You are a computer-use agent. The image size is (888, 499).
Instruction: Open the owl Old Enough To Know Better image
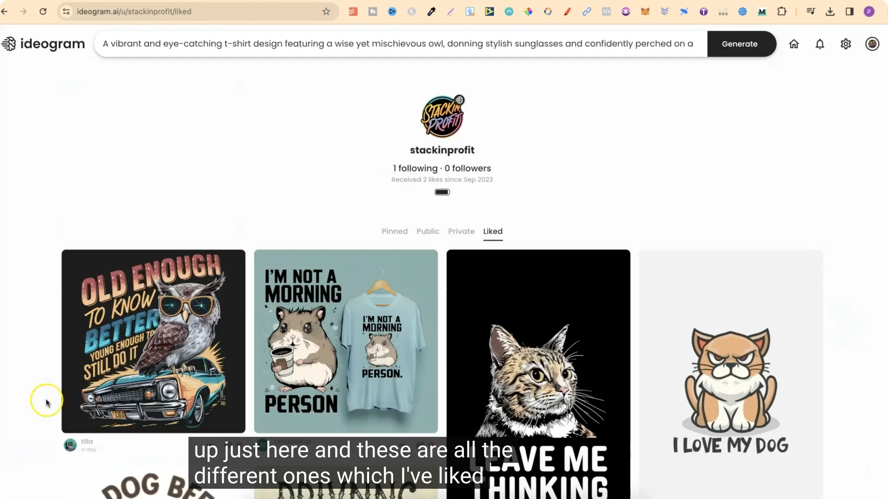pyautogui.click(x=153, y=341)
